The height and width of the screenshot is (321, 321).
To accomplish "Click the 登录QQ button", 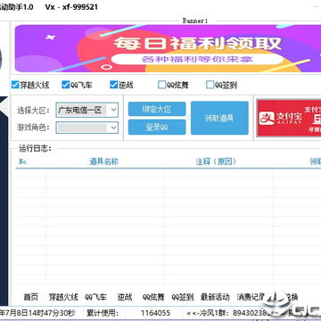I will pyautogui.click(x=157, y=128).
